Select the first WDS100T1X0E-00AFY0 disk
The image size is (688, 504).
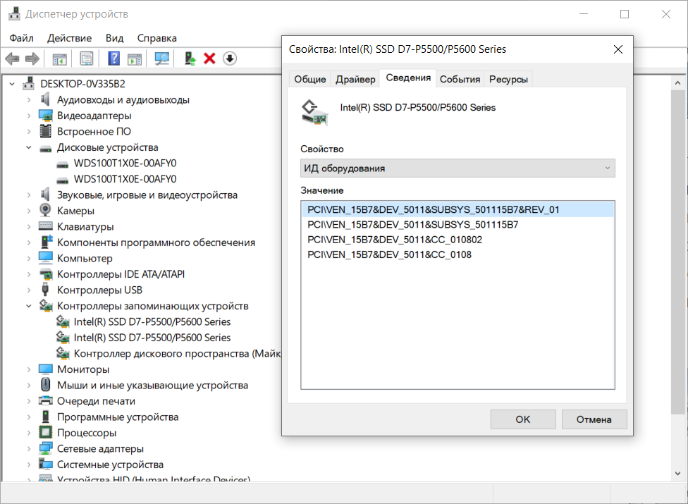point(125,163)
